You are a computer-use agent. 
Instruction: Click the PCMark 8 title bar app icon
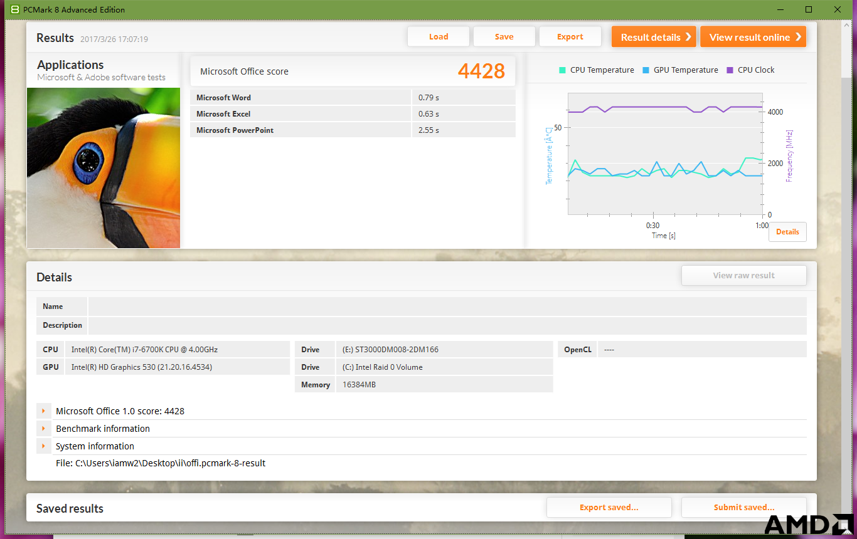click(x=15, y=9)
